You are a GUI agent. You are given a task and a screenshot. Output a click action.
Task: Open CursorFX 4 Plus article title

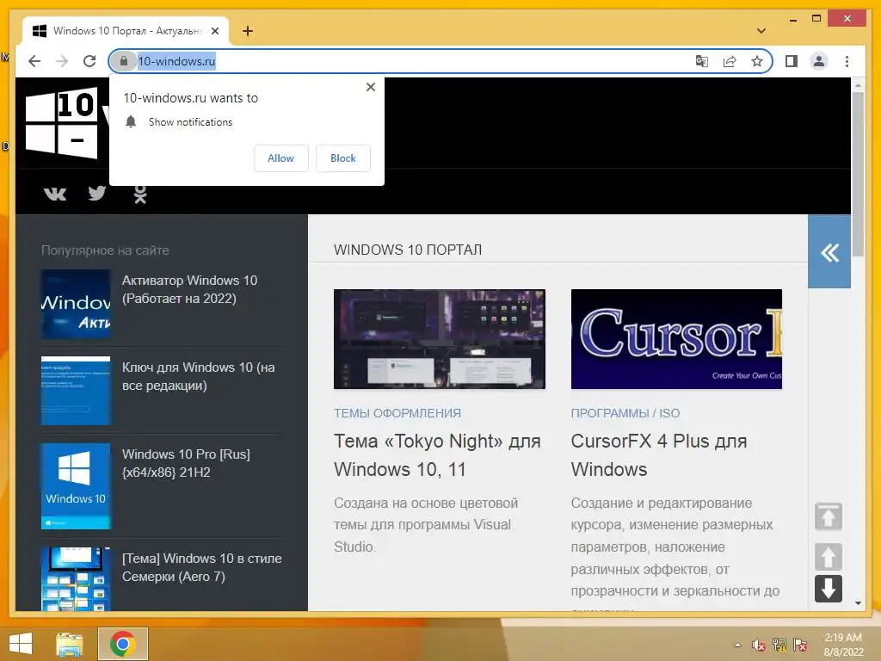658,455
